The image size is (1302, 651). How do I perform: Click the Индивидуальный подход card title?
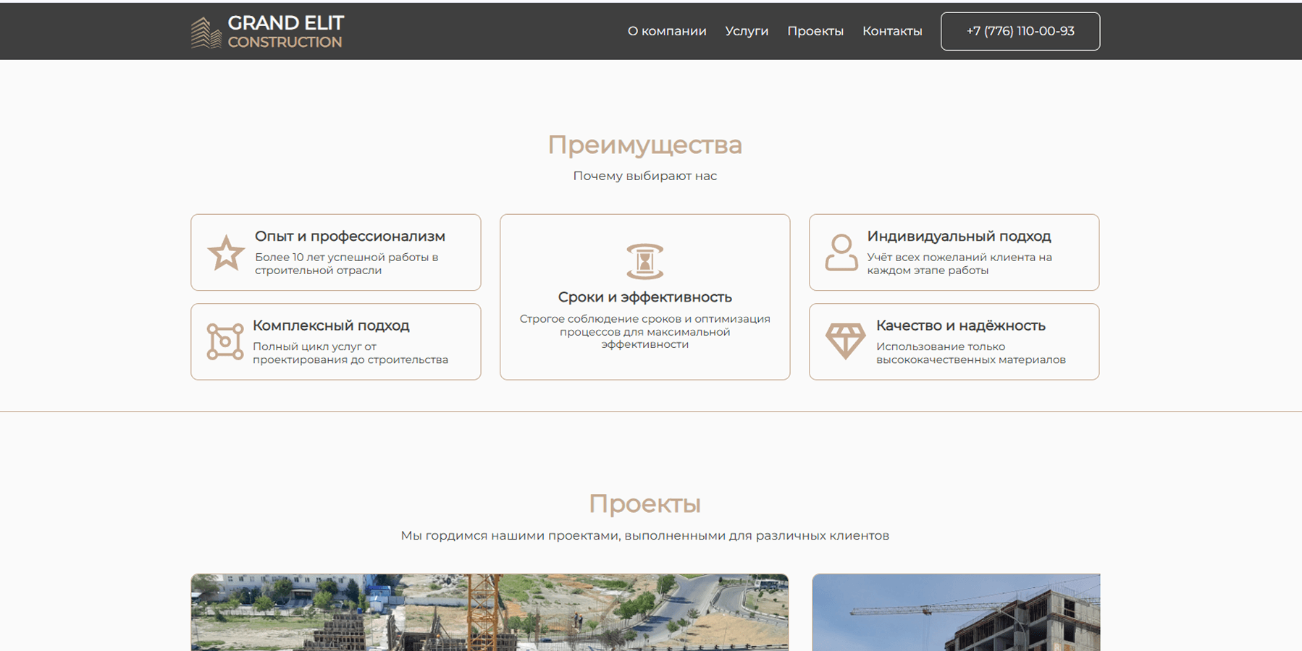click(959, 236)
